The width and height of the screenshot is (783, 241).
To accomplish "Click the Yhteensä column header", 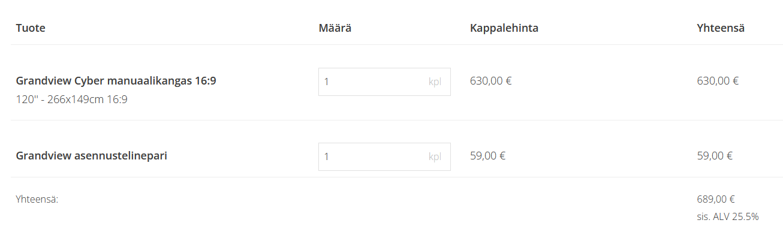I will (720, 28).
